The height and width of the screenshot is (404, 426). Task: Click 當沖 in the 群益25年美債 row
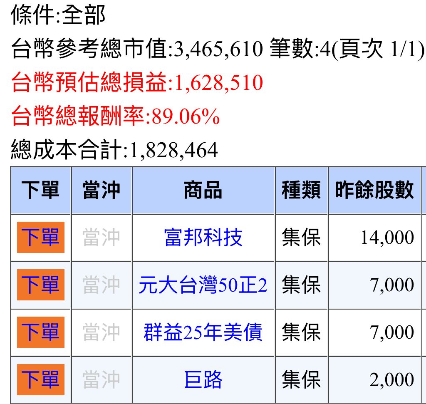101,332
